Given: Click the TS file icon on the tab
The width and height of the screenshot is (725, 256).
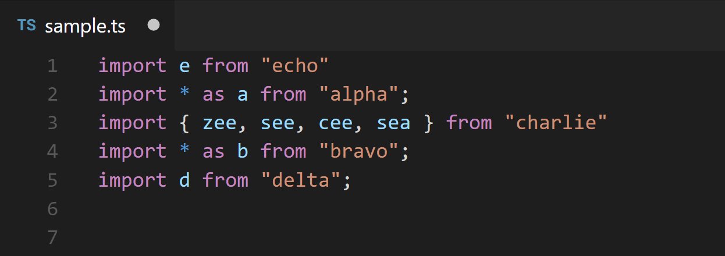Looking at the screenshot, I should click(x=26, y=26).
